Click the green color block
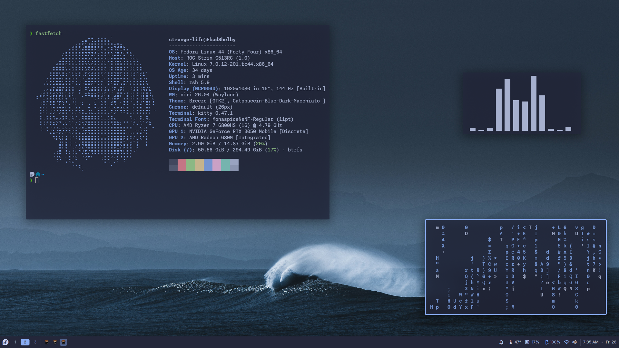This screenshot has height=348, width=619. point(191,165)
